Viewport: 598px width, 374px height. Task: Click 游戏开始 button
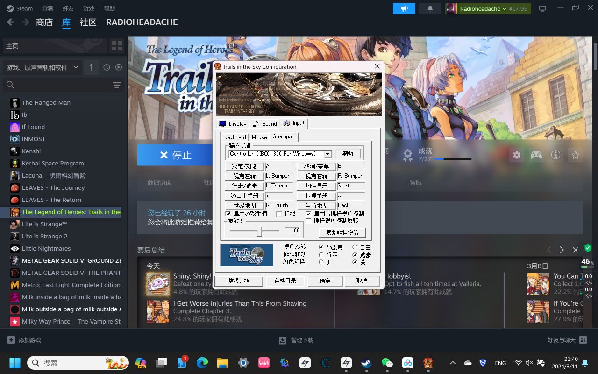[238, 281]
